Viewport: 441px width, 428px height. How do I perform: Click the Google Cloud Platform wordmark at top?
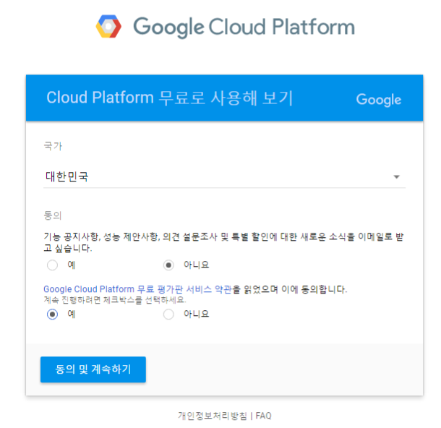[x=244, y=27]
